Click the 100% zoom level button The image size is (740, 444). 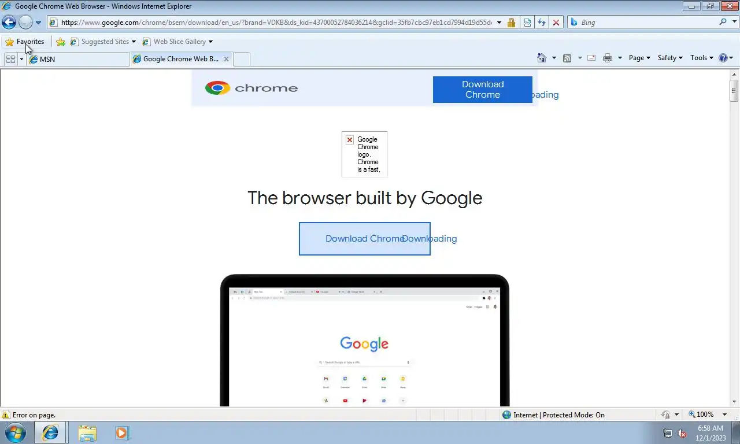[701, 415]
